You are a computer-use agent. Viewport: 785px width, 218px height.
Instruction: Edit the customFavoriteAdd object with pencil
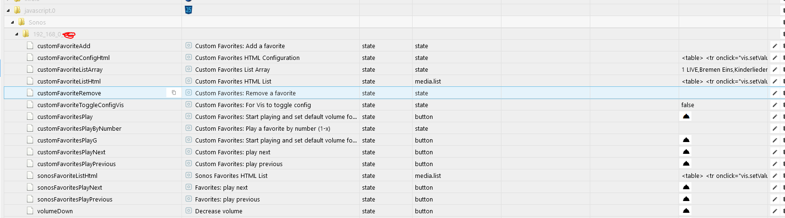tap(775, 46)
